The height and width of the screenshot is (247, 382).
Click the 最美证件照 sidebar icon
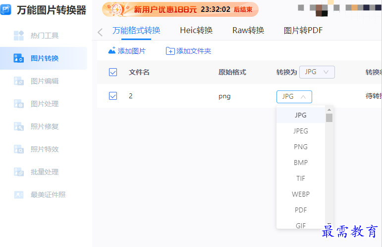click(x=19, y=195)
